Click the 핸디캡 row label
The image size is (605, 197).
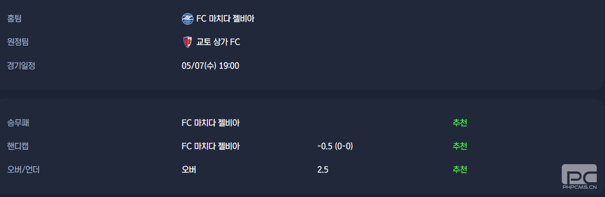tap(18, 146)
